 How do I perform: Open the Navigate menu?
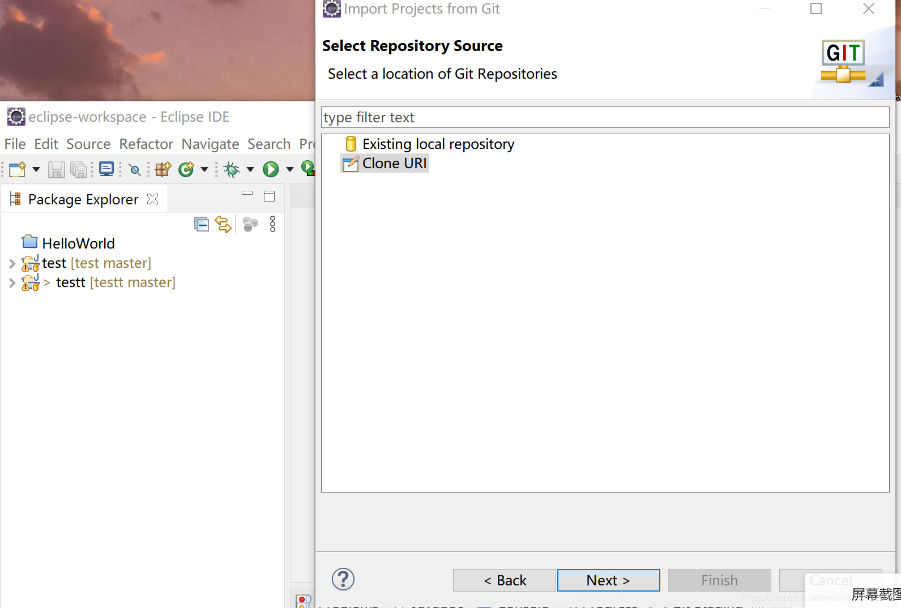(x=210, y=144)
